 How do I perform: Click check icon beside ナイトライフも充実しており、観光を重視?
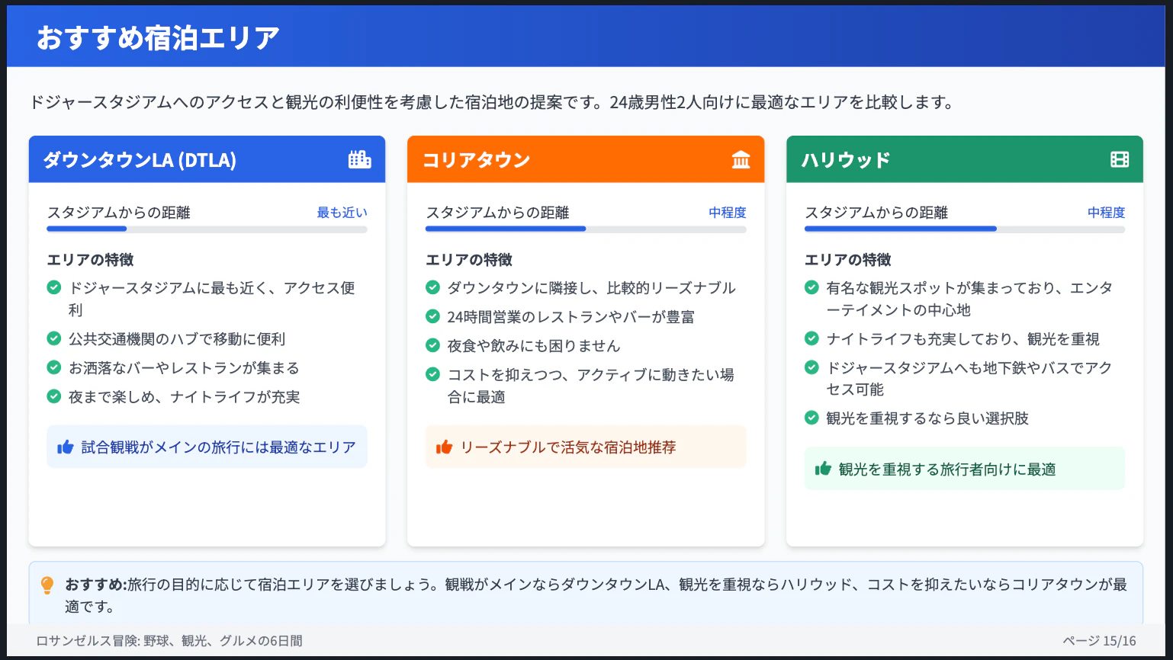811,338
